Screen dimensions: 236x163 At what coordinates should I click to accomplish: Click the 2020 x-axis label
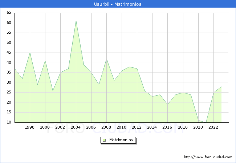pyautogui.click(x=198, y=127)
